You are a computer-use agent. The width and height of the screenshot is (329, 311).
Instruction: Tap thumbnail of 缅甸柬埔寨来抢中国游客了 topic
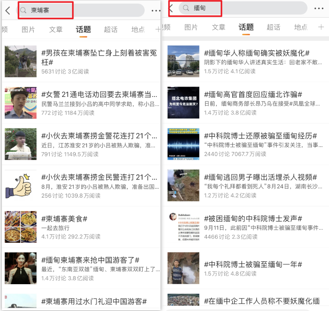point(21,268)
